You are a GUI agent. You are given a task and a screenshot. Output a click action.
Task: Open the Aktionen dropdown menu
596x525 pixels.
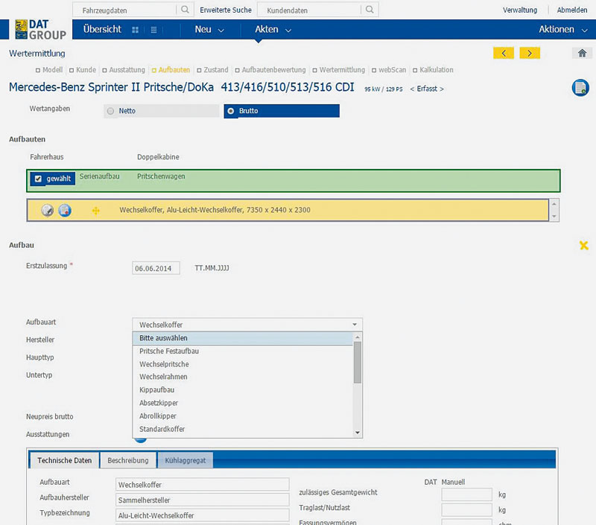(566, 30)
